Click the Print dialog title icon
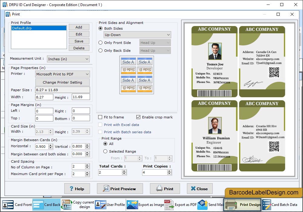This screenshot has height=212, width=303. pos(8,14)
